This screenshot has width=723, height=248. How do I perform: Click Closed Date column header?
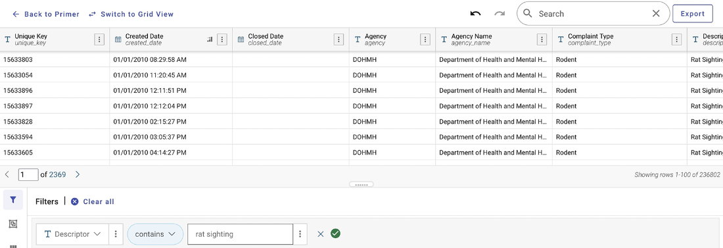click(291, 39)
